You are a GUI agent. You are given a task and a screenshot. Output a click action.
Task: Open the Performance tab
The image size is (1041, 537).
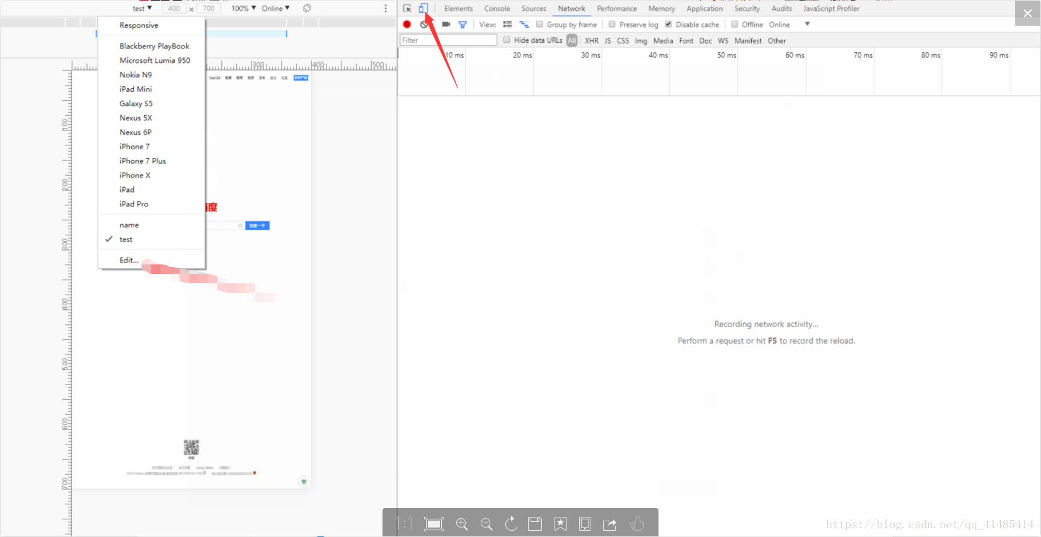(x=617, y=8)
